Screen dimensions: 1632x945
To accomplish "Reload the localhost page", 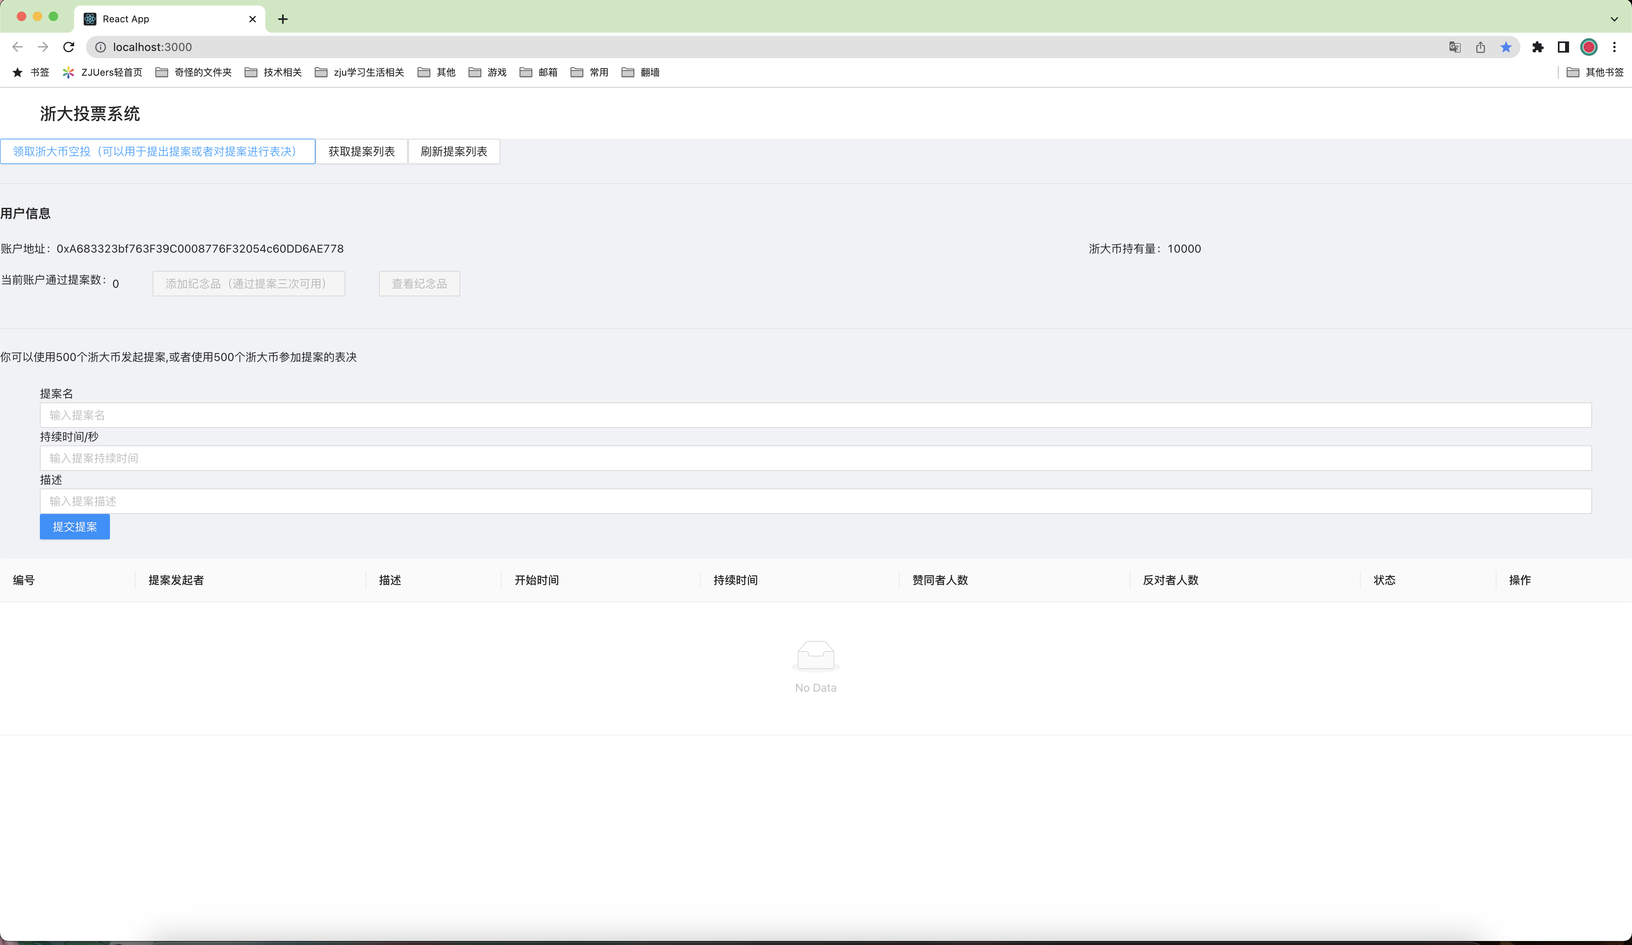I will tap(69, 47).
